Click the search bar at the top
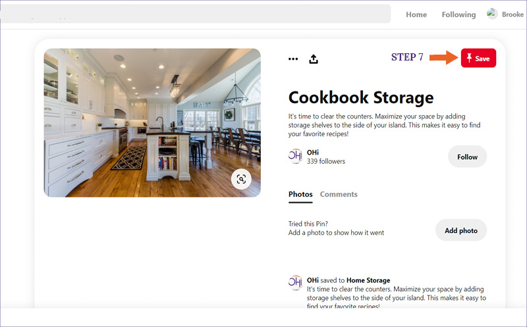This screenshot has width=527, height=327. pos(195,14)
